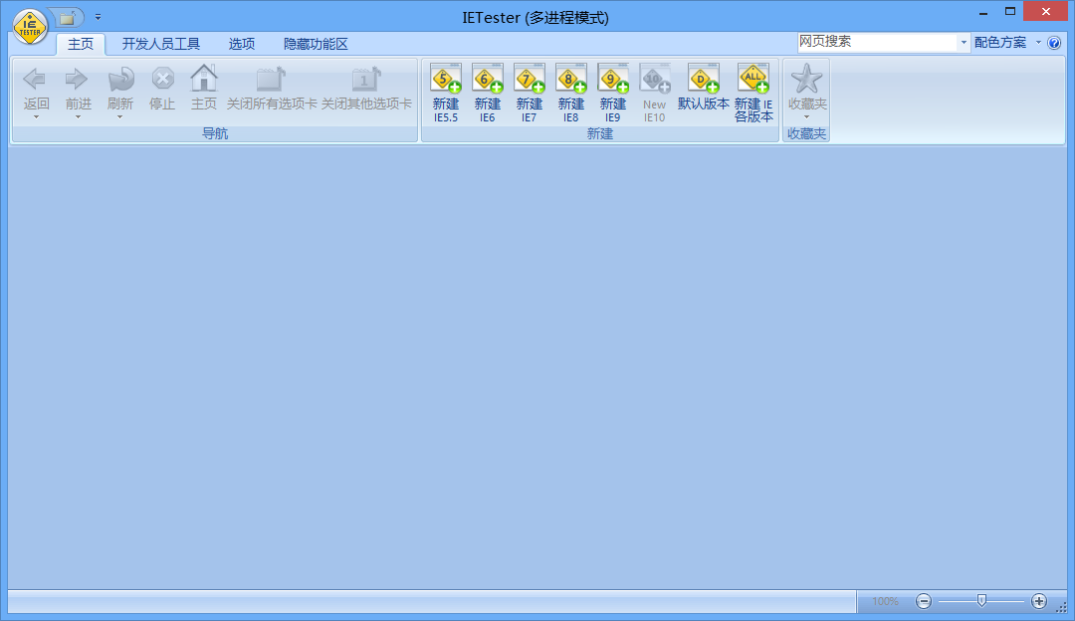
Task: Click the zoom slider handle
Action: coord(981,600)
